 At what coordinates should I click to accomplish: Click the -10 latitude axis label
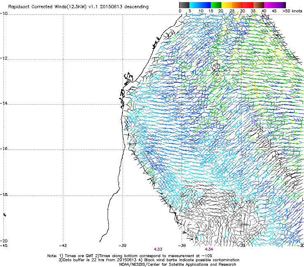coord(4,14)
